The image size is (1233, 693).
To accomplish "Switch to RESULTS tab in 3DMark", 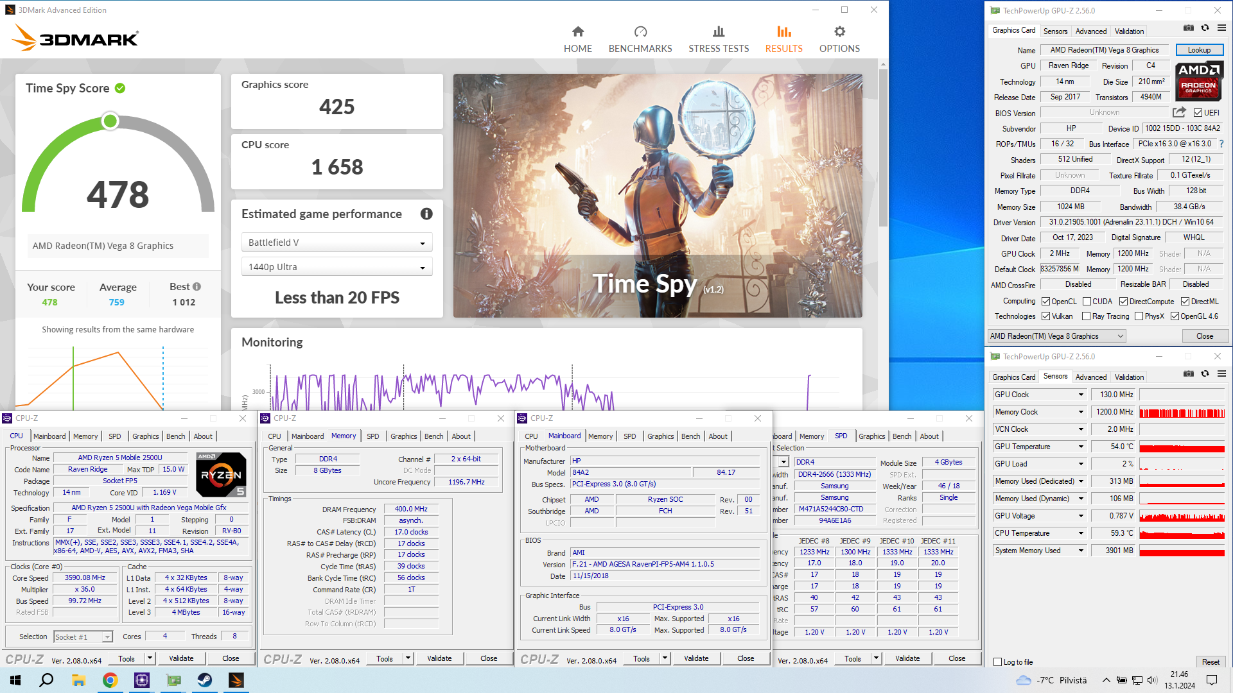I will pos(783,40).
